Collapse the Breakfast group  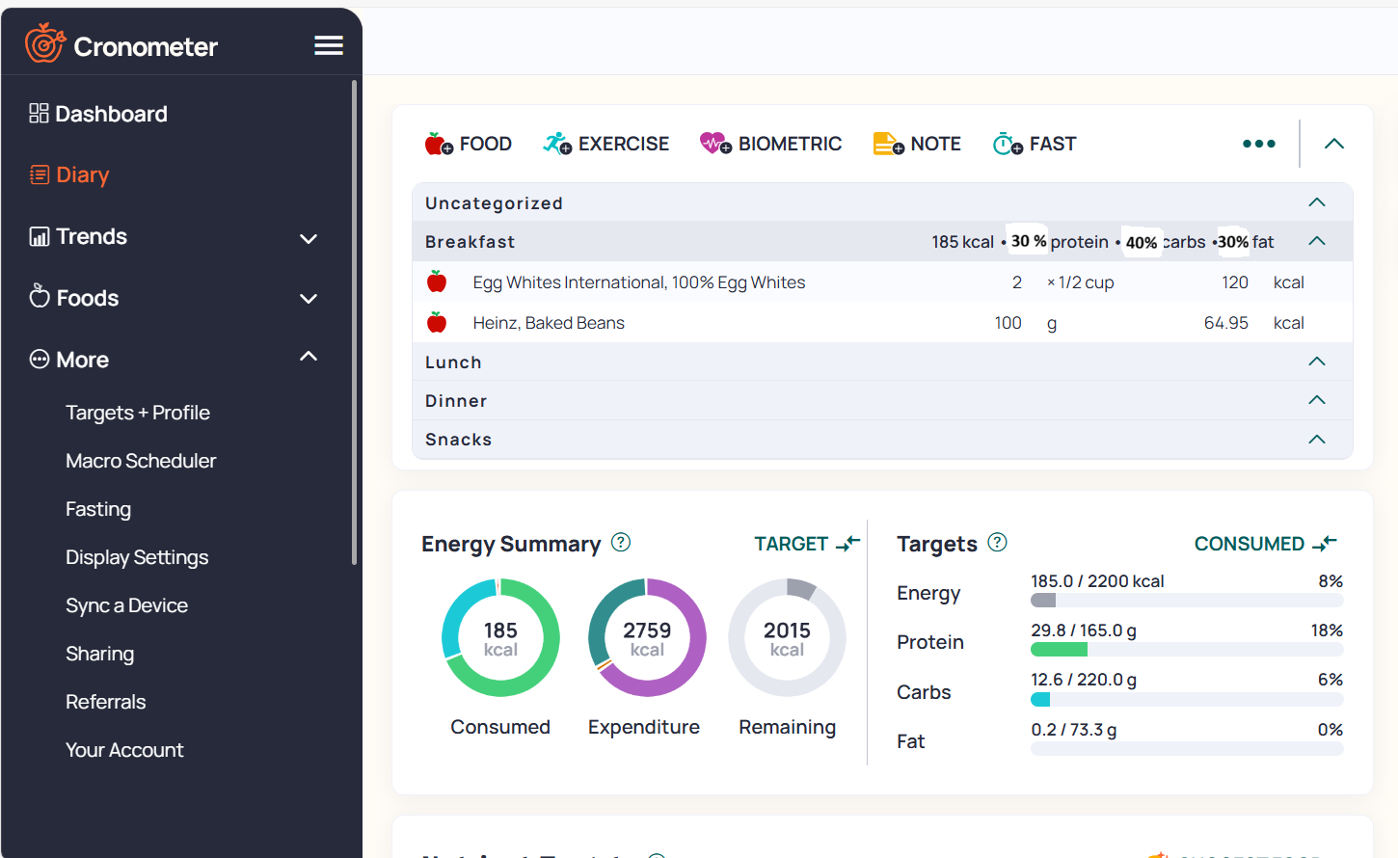pyautogui.click(x=1317, y=241)
